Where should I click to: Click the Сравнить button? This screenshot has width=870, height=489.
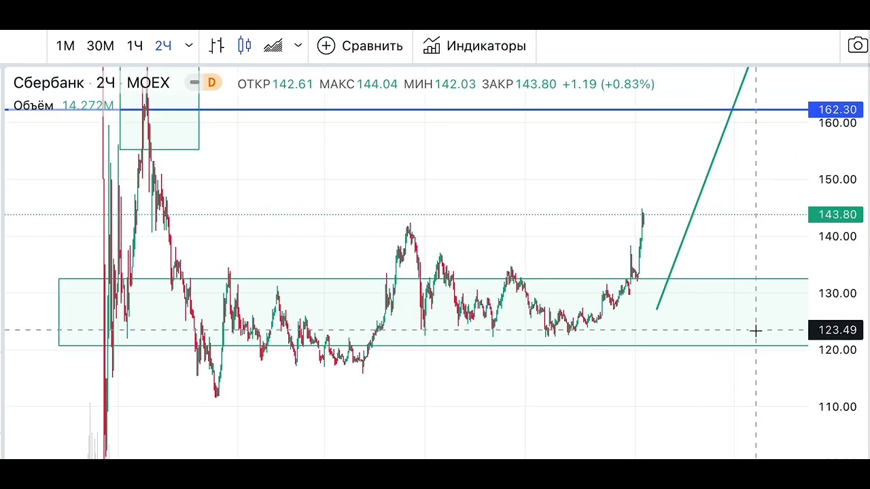tap(360, 46)
